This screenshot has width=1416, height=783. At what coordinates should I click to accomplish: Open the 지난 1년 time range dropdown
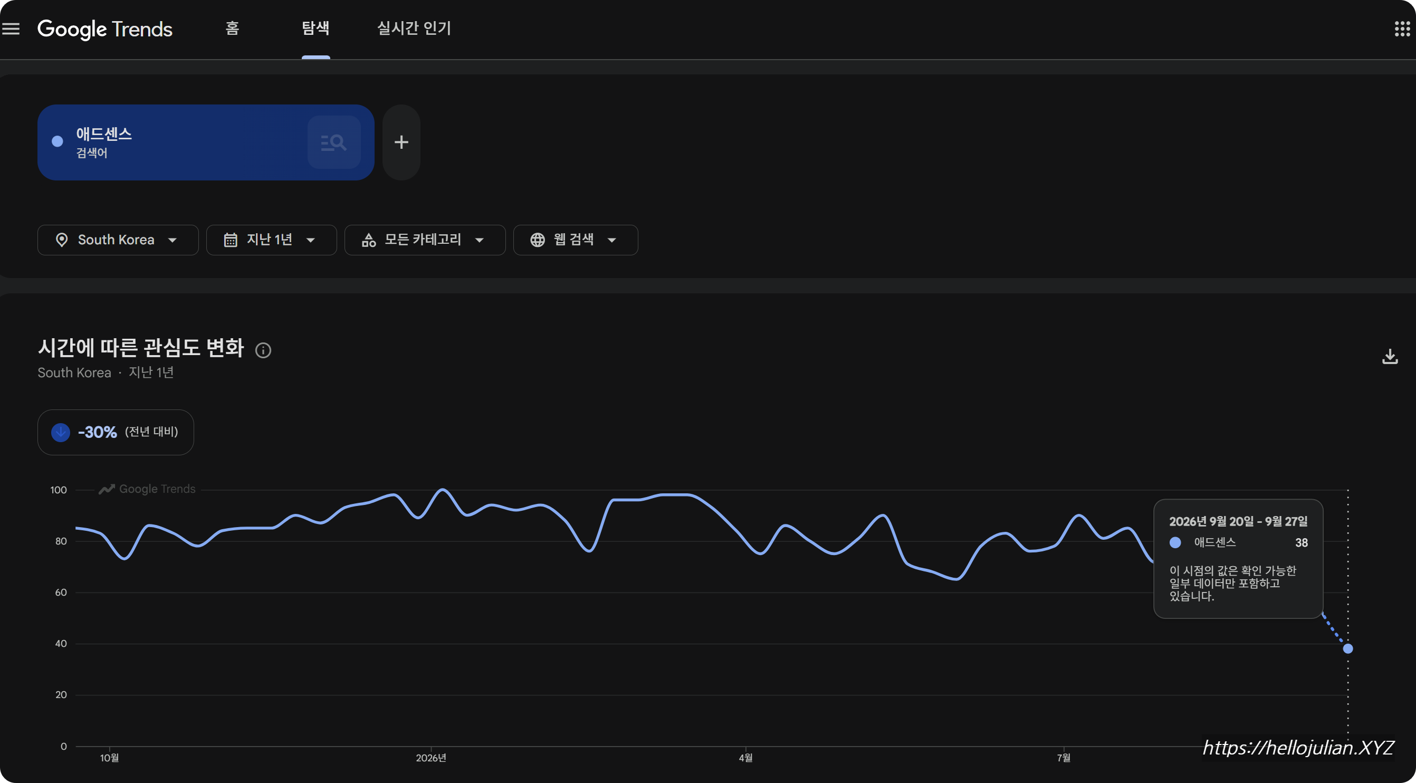pyautogui.click(x=271, y=240)
